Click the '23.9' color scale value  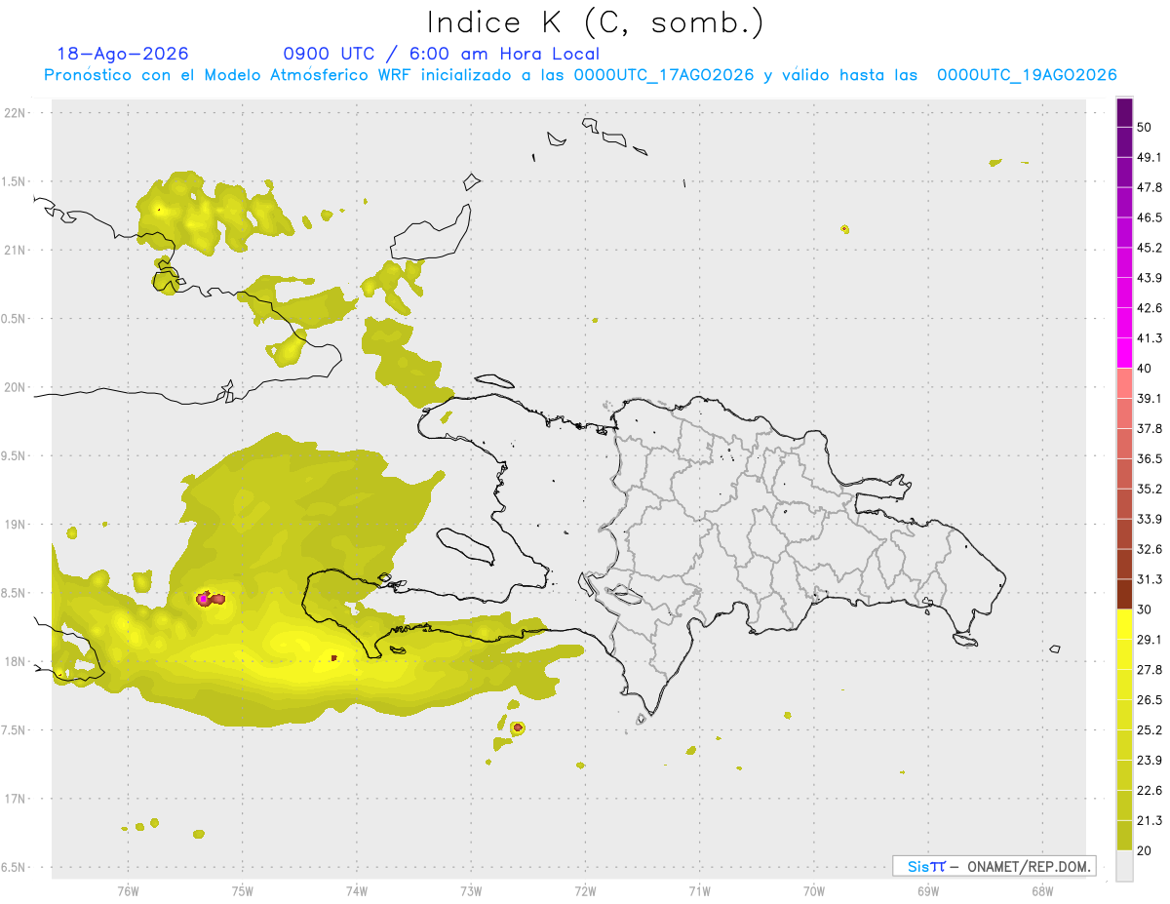(1150, 761)
